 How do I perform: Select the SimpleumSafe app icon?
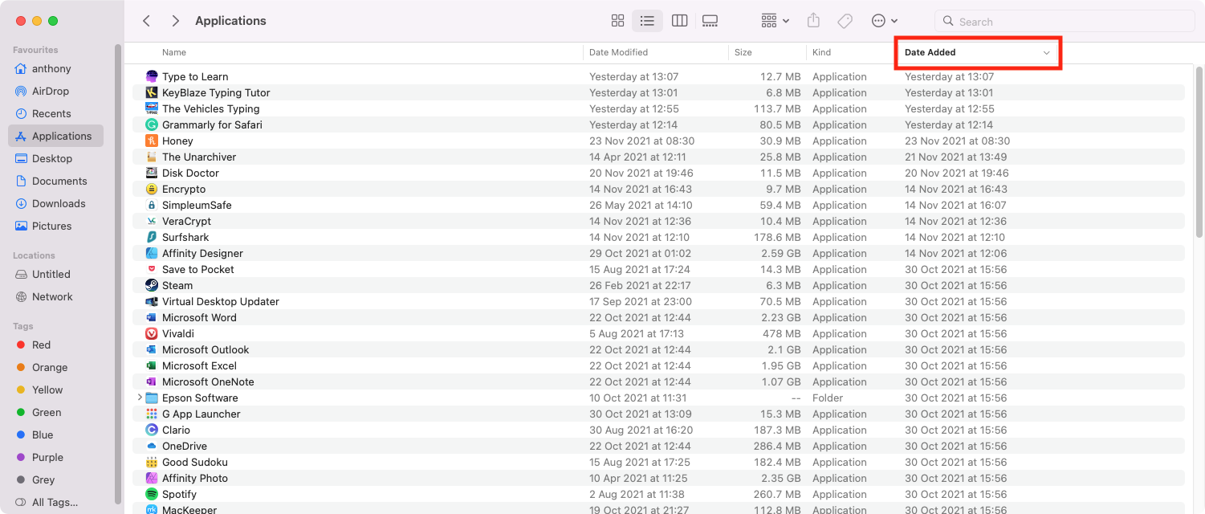coord(152,205)
